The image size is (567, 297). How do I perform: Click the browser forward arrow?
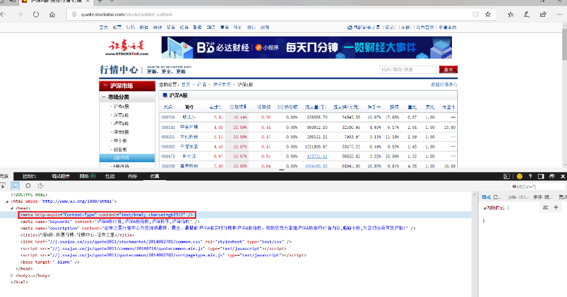coord(19,14)
